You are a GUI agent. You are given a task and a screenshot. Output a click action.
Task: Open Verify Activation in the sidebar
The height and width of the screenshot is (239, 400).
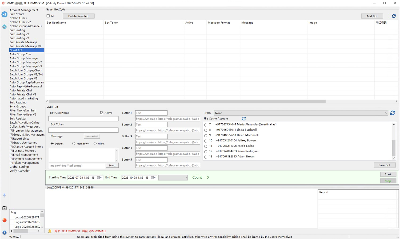tap(20, 171)
